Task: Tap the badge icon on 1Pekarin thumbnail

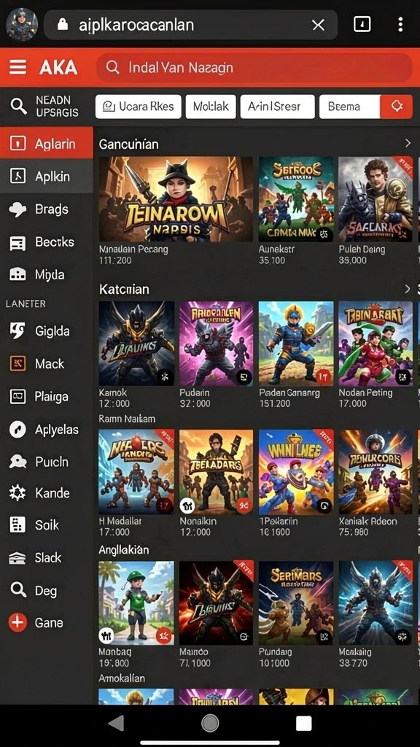Action: click(x=323, y=506)
